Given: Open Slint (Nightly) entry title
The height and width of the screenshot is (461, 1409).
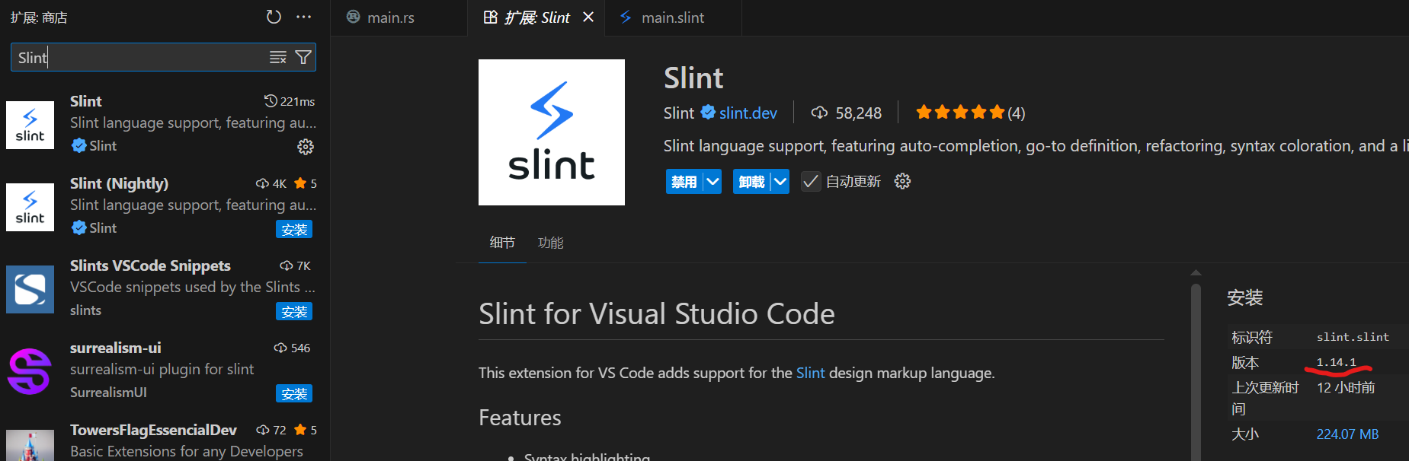Looking at the screenshot, I should coord(119,183).
